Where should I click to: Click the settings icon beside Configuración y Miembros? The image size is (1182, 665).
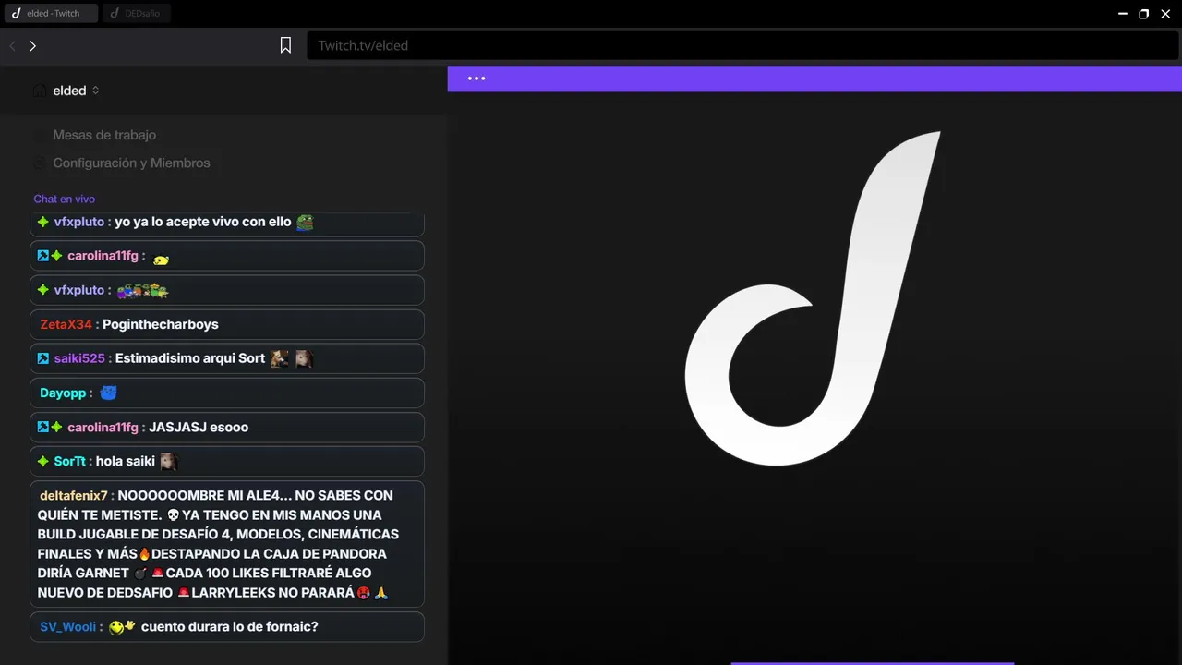coord(40,163)
